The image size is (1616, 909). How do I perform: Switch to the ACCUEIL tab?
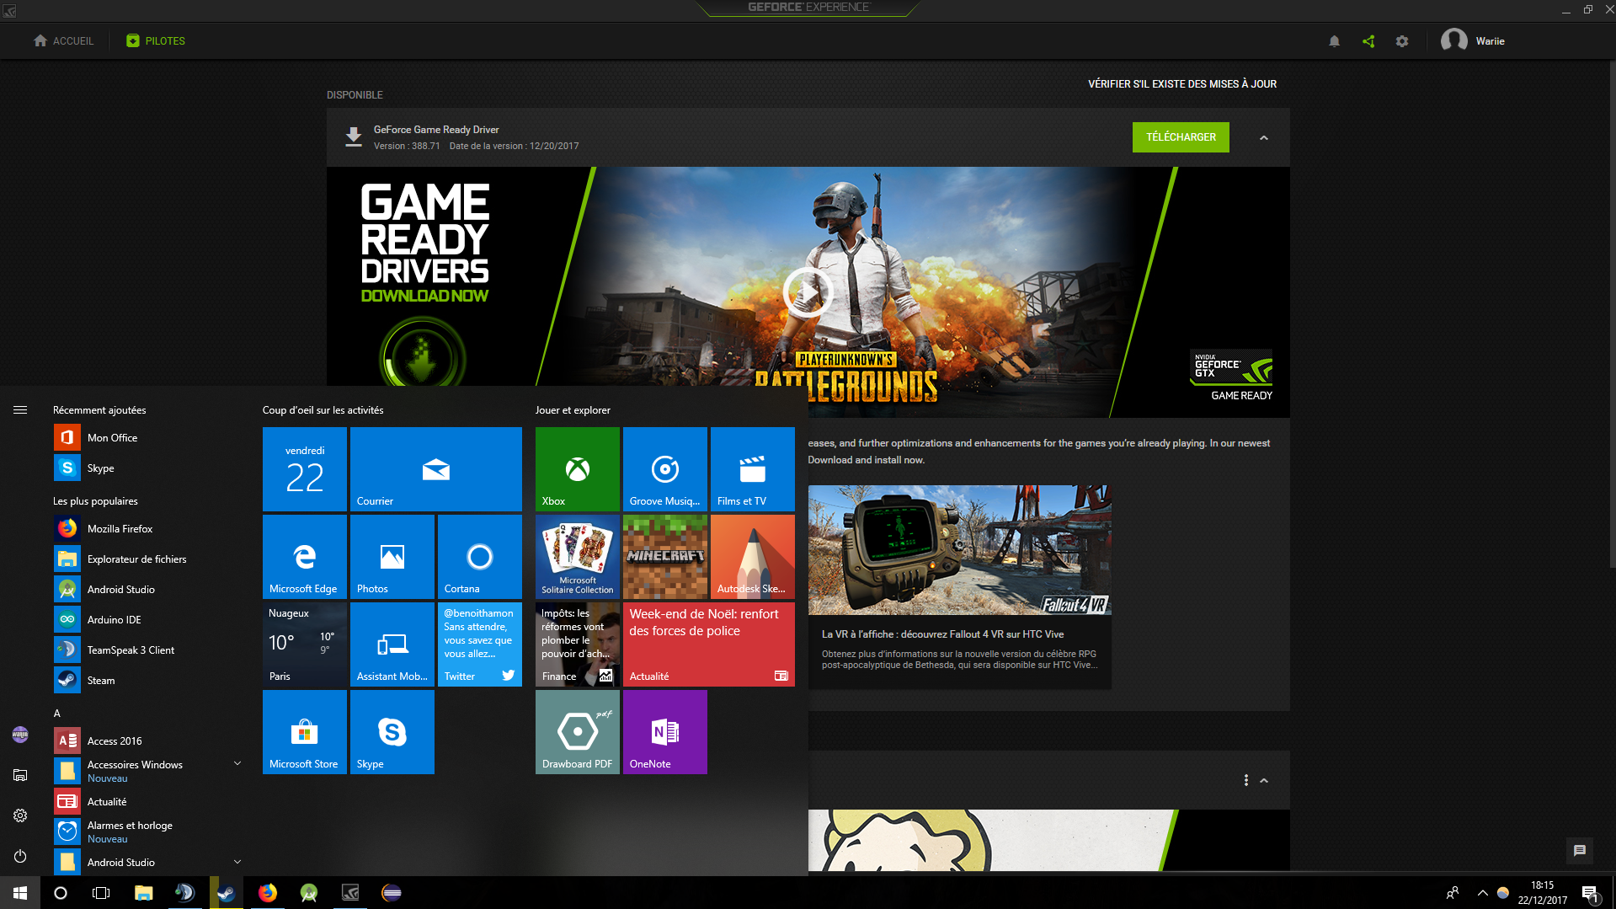63,40
